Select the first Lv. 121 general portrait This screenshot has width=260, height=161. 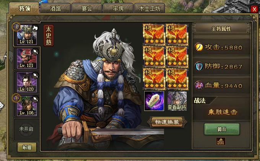pyautogui.click(x=27, y=35)
